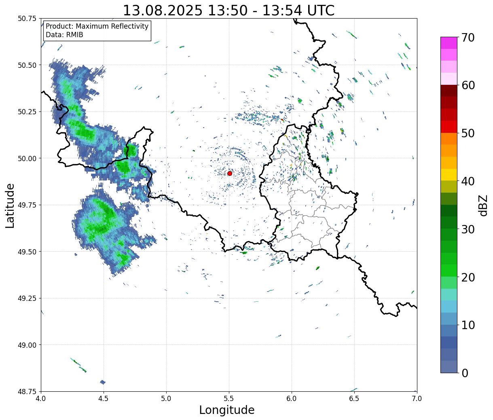Click the magenta top colorbar swatch
The image size is (493, 420).
click(449, 43)
